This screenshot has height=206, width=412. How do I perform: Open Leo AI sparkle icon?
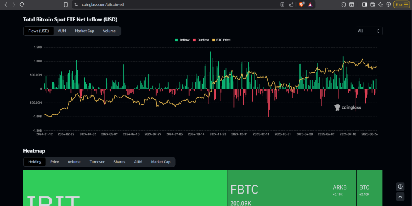[x=380, y=4]
